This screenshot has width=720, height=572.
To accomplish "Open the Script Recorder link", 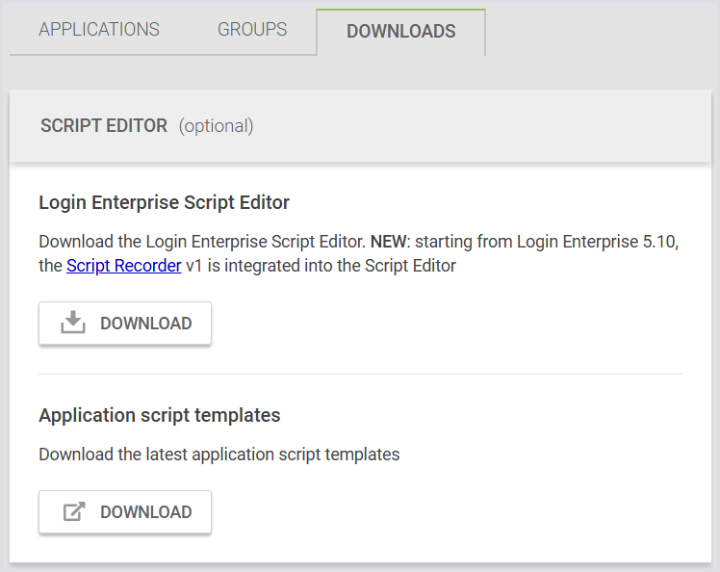I will pyautogui.click(x=123, y=266).
